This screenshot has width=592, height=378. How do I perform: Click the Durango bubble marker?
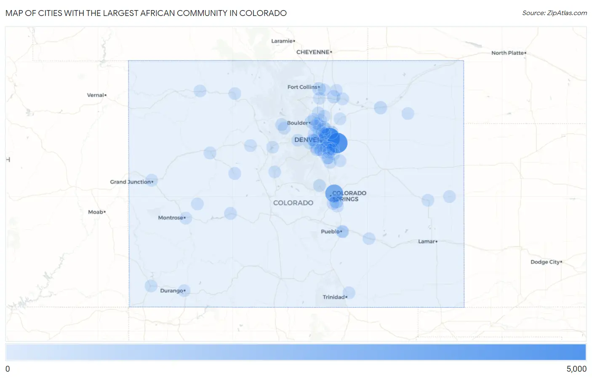point(184,291)
